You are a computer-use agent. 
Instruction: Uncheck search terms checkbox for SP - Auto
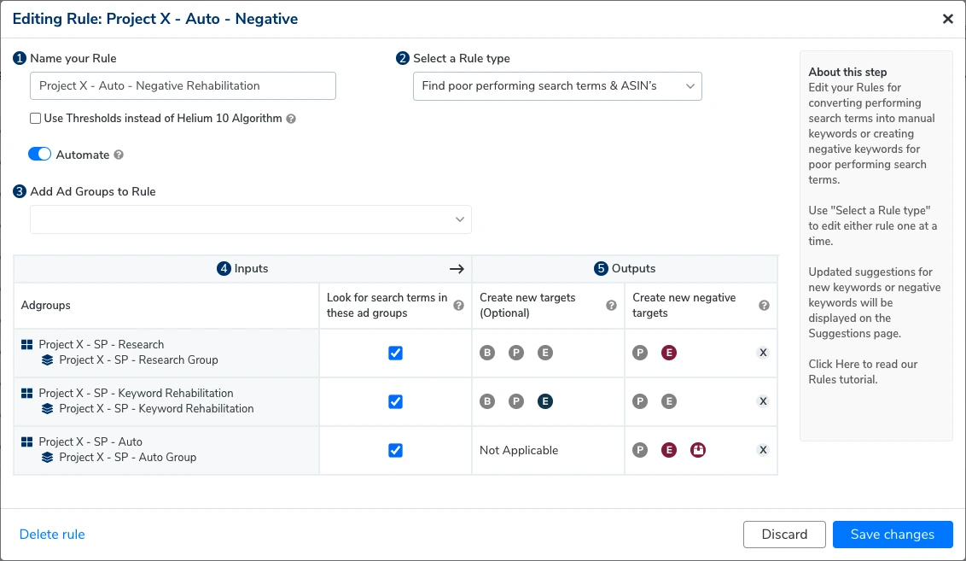(395, 450)
